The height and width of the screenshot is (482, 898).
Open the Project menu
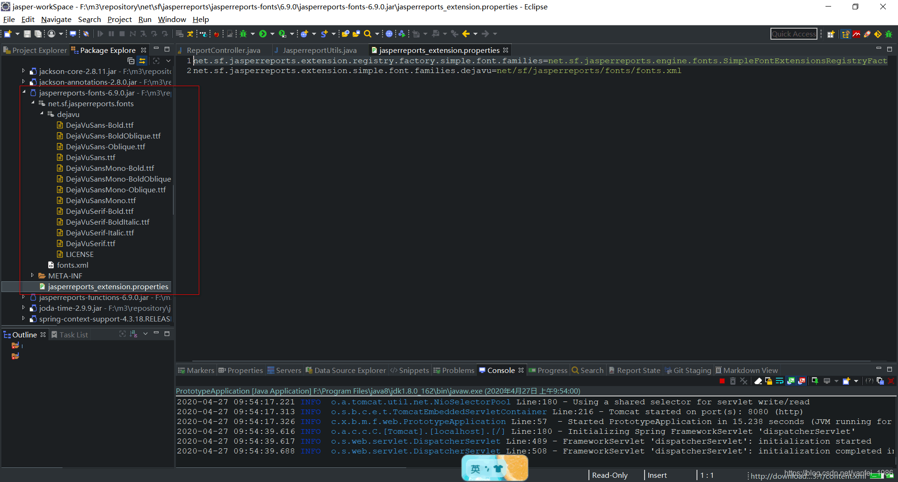pyautogui.click(x=119, y=19)
